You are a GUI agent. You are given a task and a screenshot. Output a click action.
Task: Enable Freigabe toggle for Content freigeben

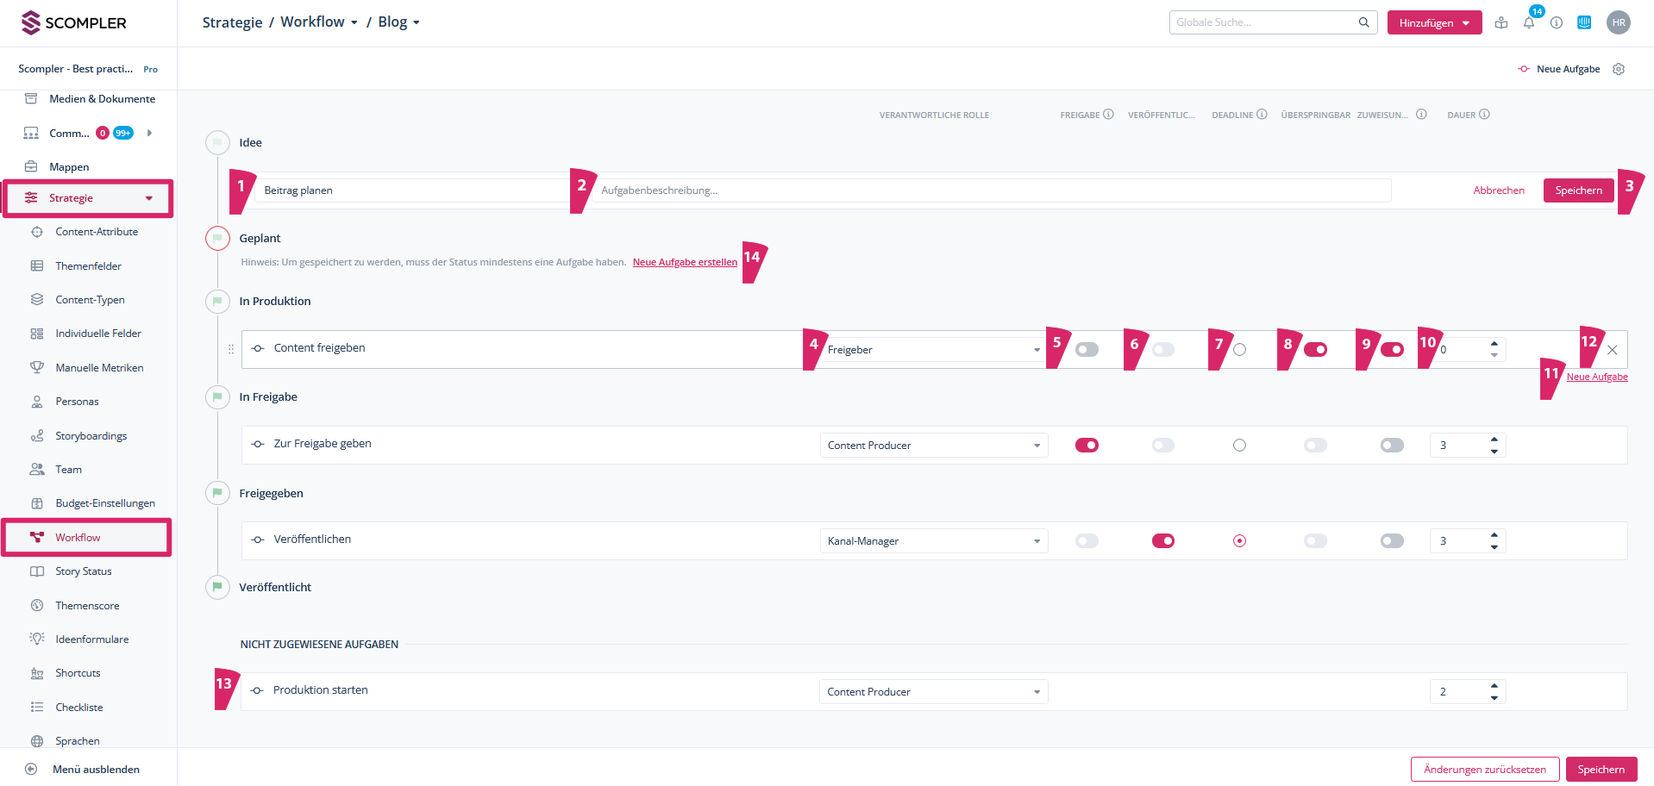point(1087,350)
